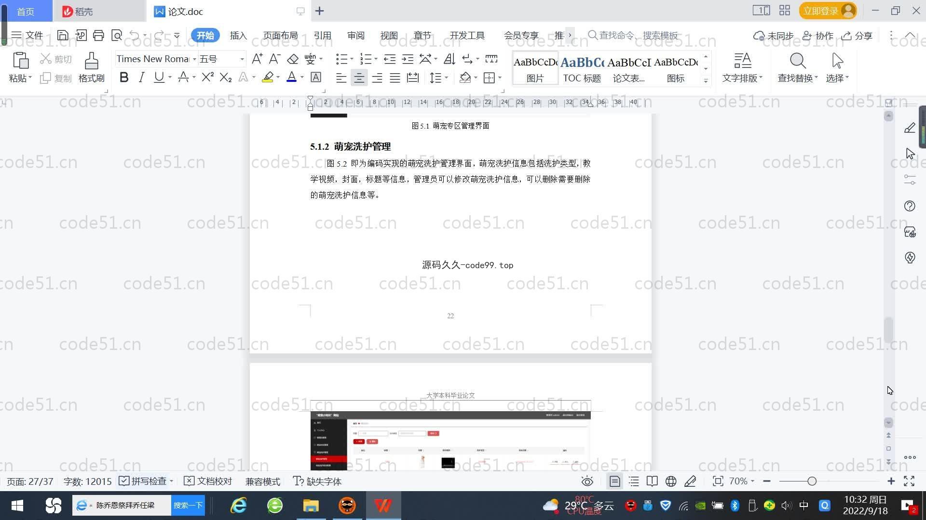Click the vertical scrollbar thumb

click(x=888, y=330)
